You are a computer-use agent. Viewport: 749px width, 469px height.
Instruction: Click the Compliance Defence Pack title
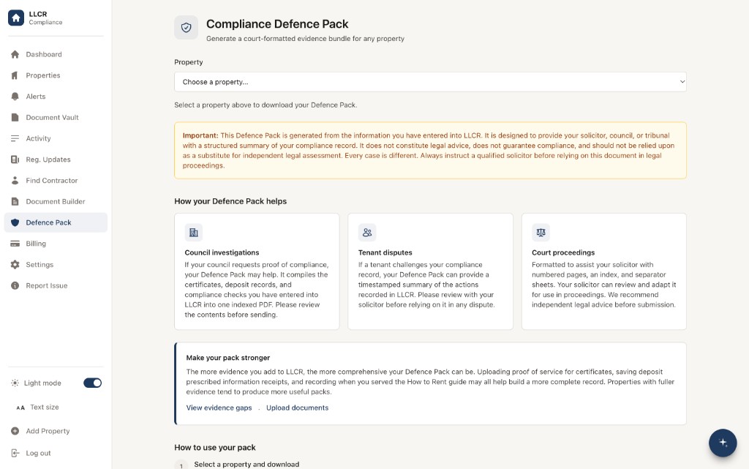click(277, 24)
